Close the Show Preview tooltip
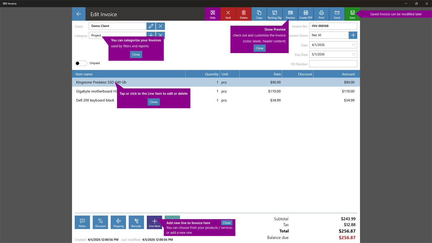 point(259,48)
